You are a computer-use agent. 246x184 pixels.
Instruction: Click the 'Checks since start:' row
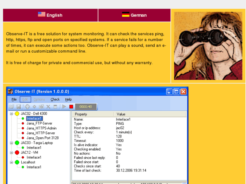[129, 166]
